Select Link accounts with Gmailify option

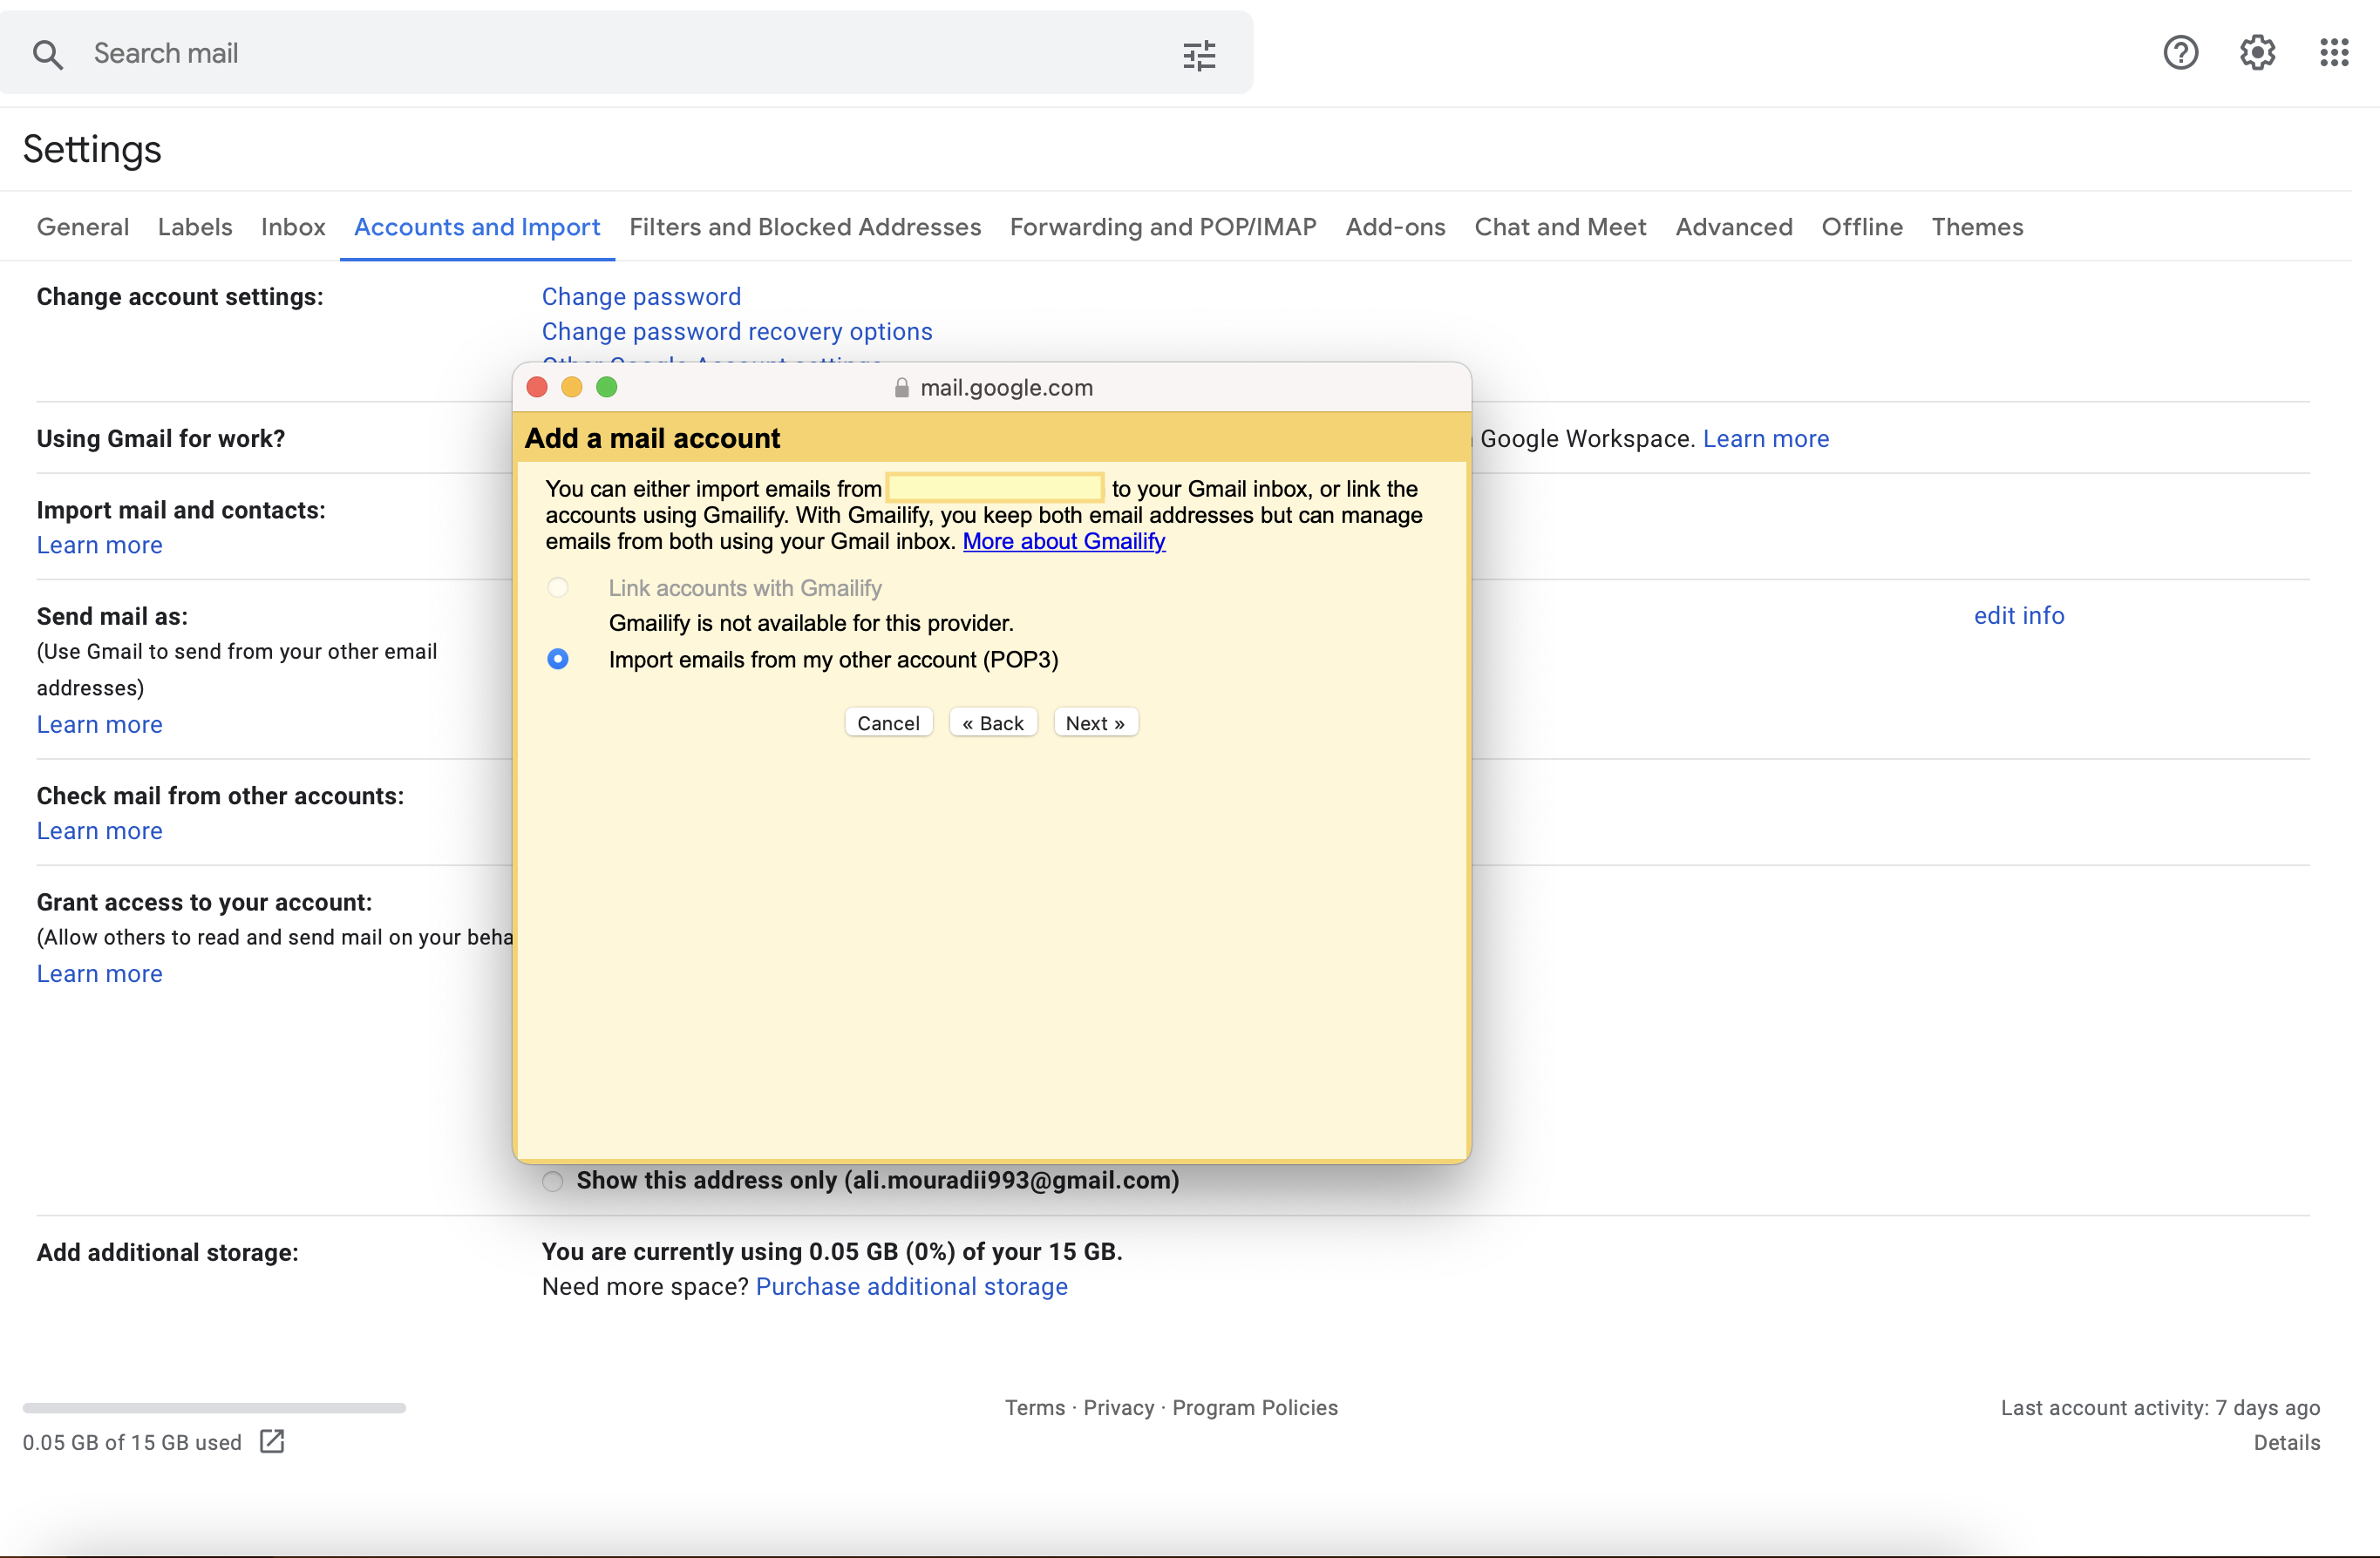[x=558, y=587]
